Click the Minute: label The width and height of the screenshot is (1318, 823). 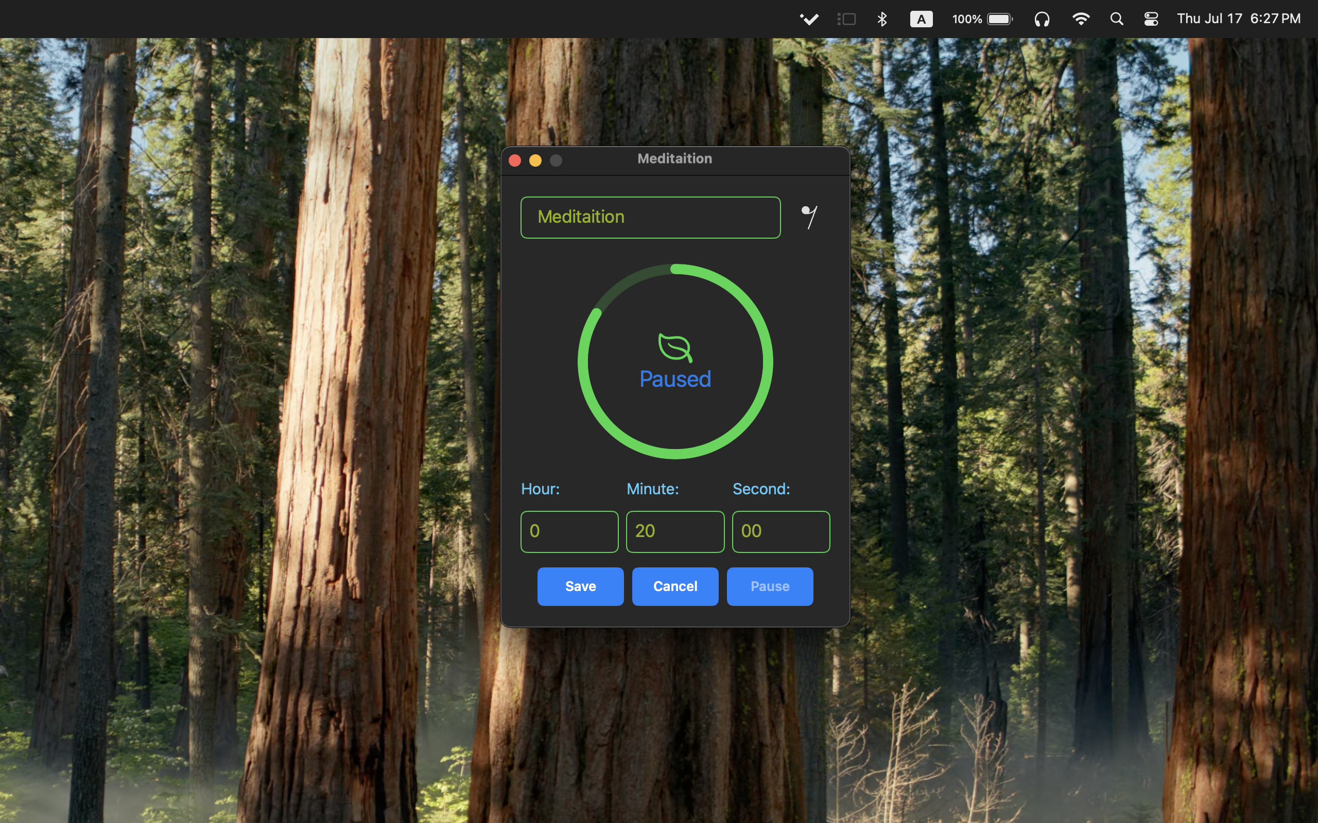[x=652, y=489]
